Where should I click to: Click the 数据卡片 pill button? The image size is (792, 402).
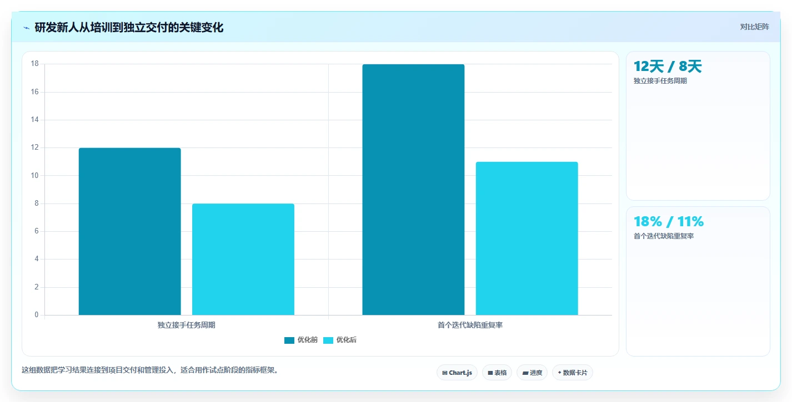[573, 373]
